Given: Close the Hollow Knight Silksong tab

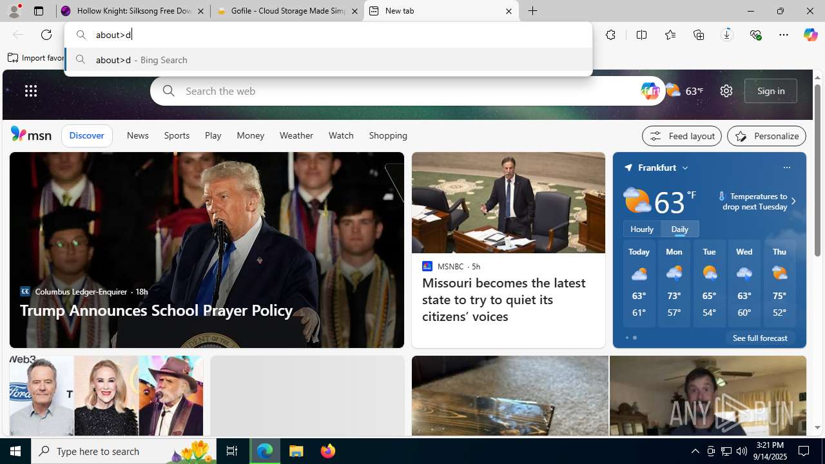Looking at the screenshot, I should [200, 11].
